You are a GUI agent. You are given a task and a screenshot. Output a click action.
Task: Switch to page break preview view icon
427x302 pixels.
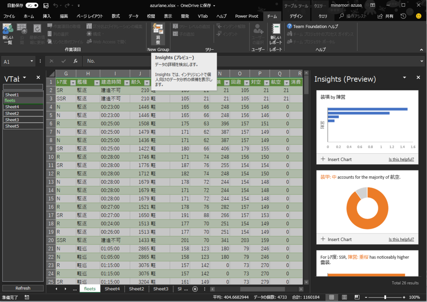(357, 297)
